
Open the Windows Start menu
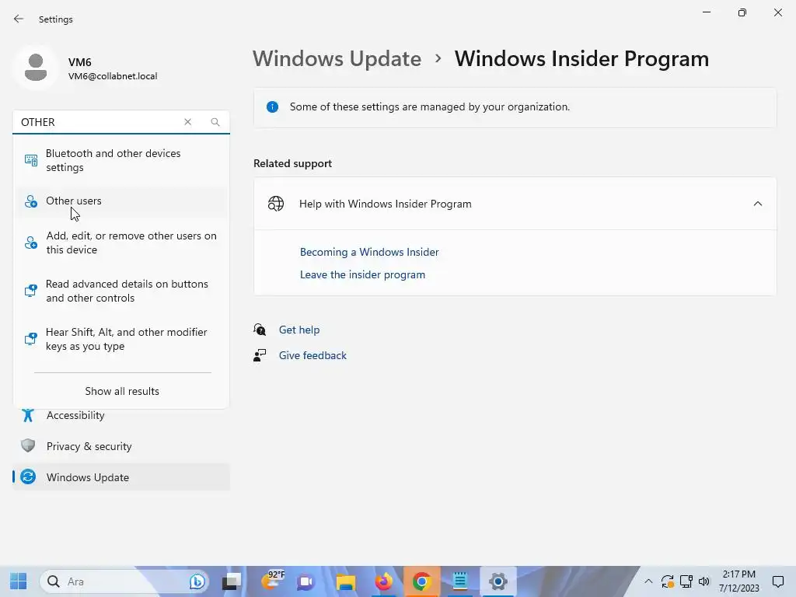click(19, 581)
